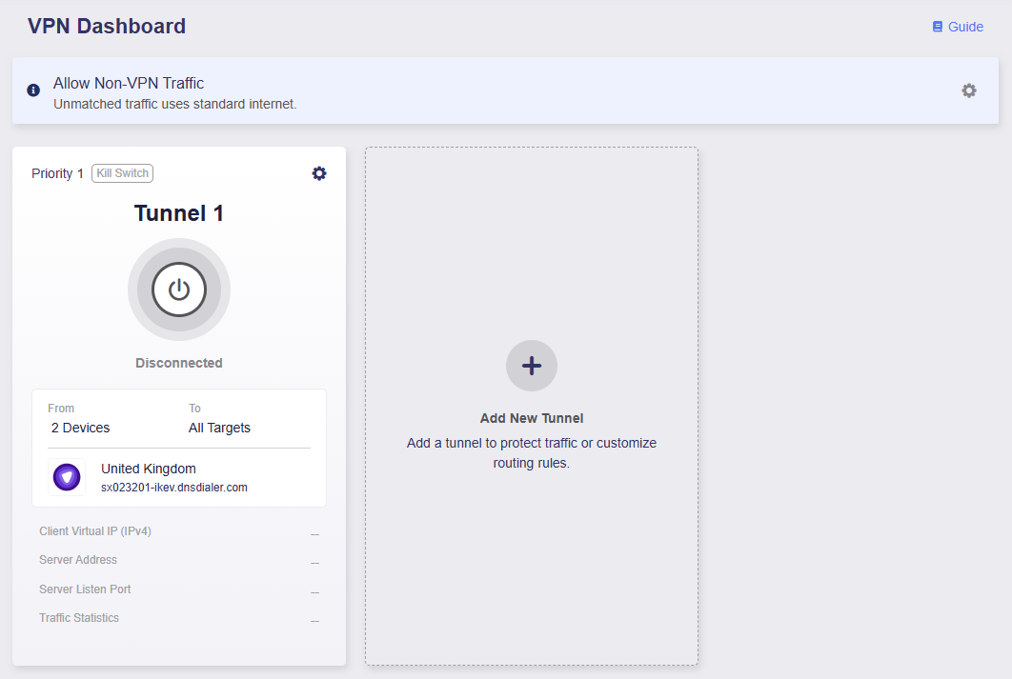Expand the Traffic Statistics row
The height and width of the screenshot is (679, 1012).
pos(79,617)
